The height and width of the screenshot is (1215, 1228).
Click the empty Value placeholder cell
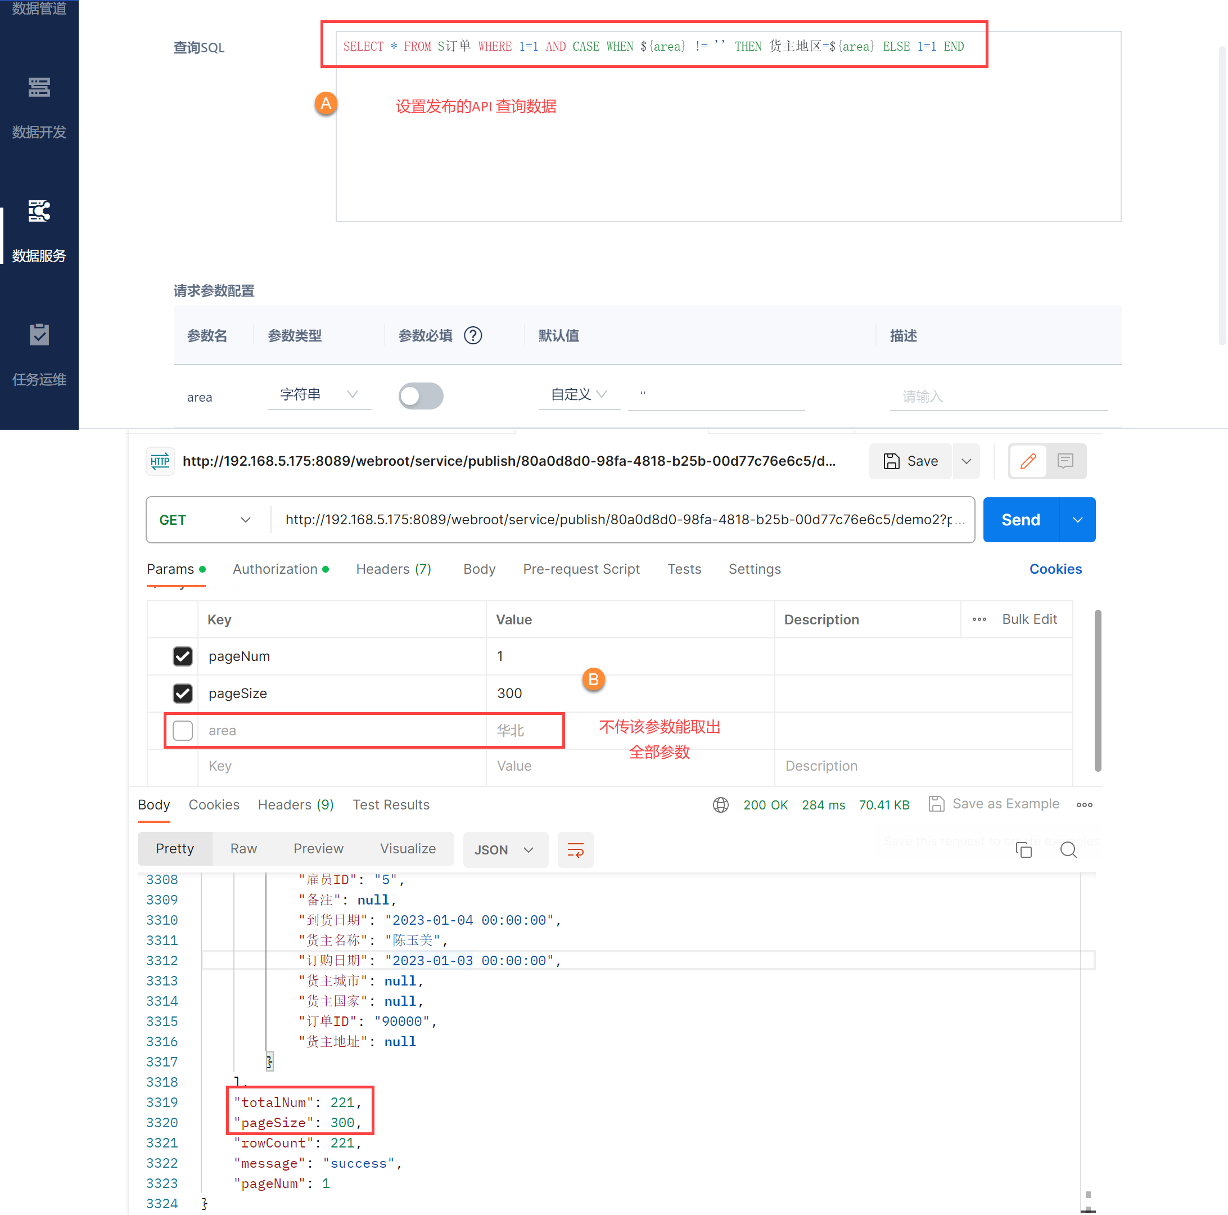pyautogui.click(x=629, y=766)
